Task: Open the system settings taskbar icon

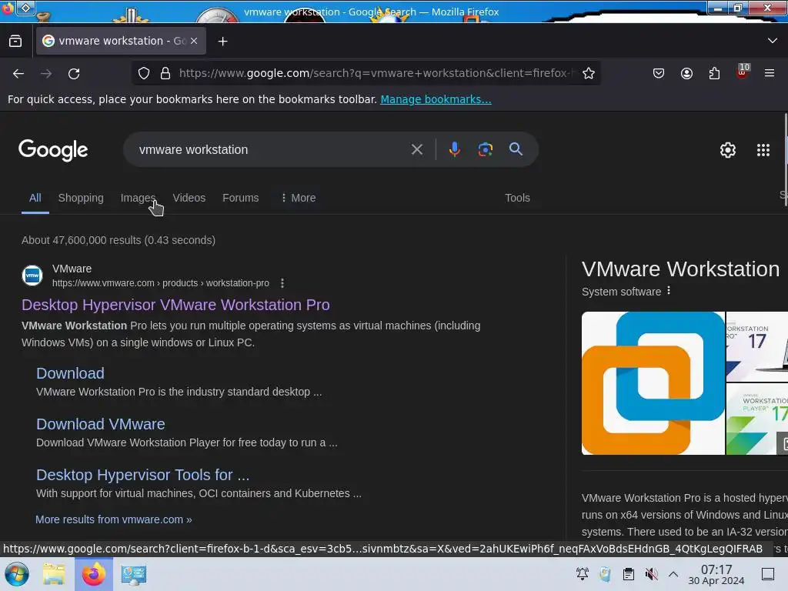Action: 134,574
